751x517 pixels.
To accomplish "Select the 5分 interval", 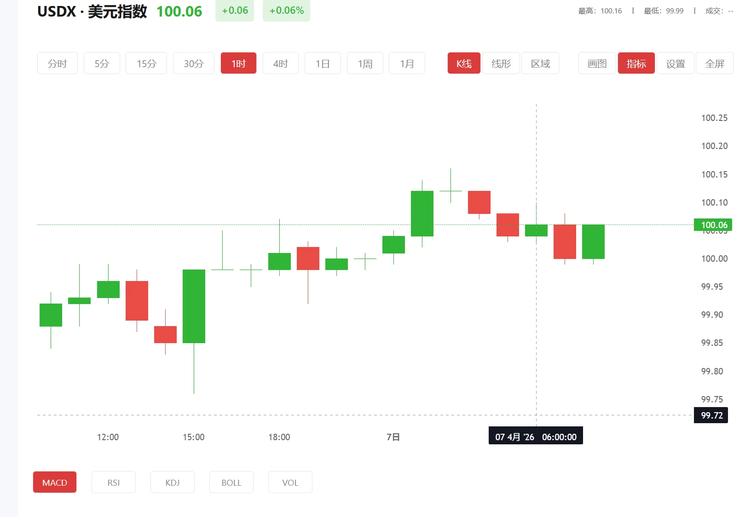I will [102, 63].
